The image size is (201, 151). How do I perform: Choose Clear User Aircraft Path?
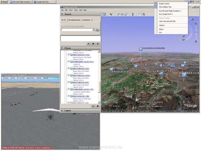(171, 21)
